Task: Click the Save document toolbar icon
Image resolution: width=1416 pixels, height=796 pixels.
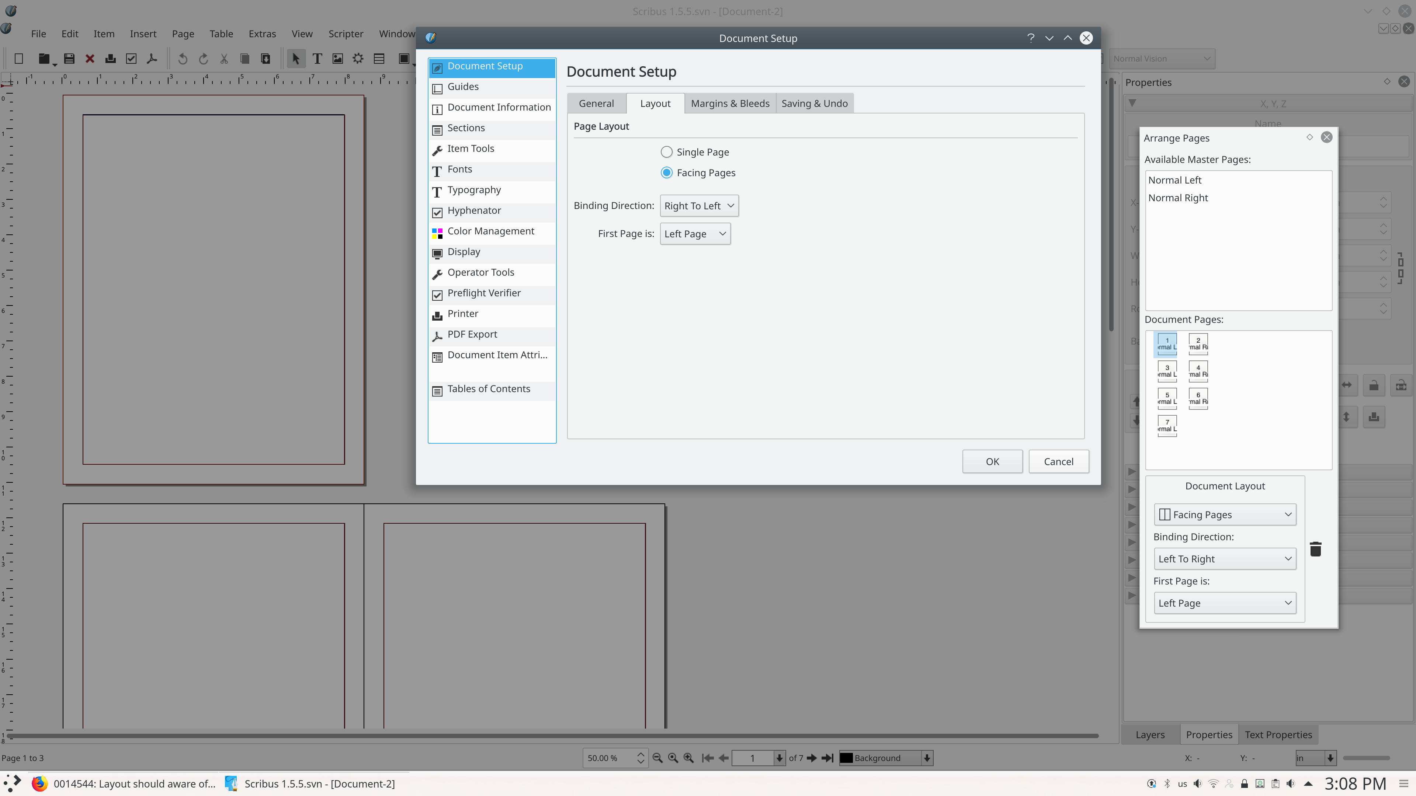Action: (x=69, y=59)
